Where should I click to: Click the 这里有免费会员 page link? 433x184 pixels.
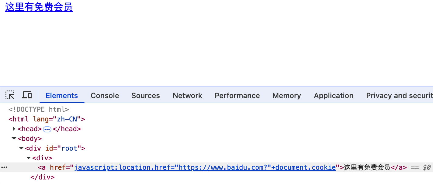pyautogui.click(x=39, y=7)
